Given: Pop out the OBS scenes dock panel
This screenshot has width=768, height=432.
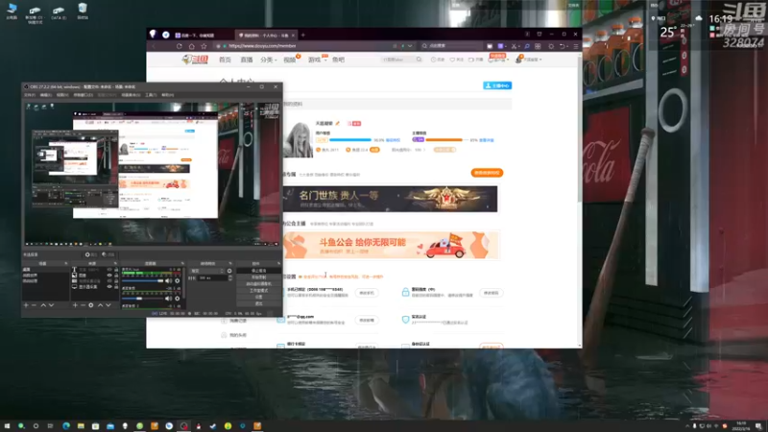Looking at the screenshot, I should click(x=66, y=263).
